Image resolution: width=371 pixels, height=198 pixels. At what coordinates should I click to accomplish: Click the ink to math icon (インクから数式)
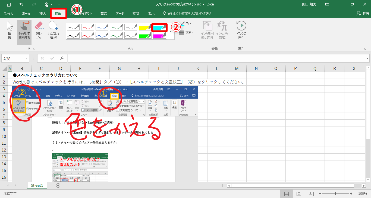tap(222, 30)
